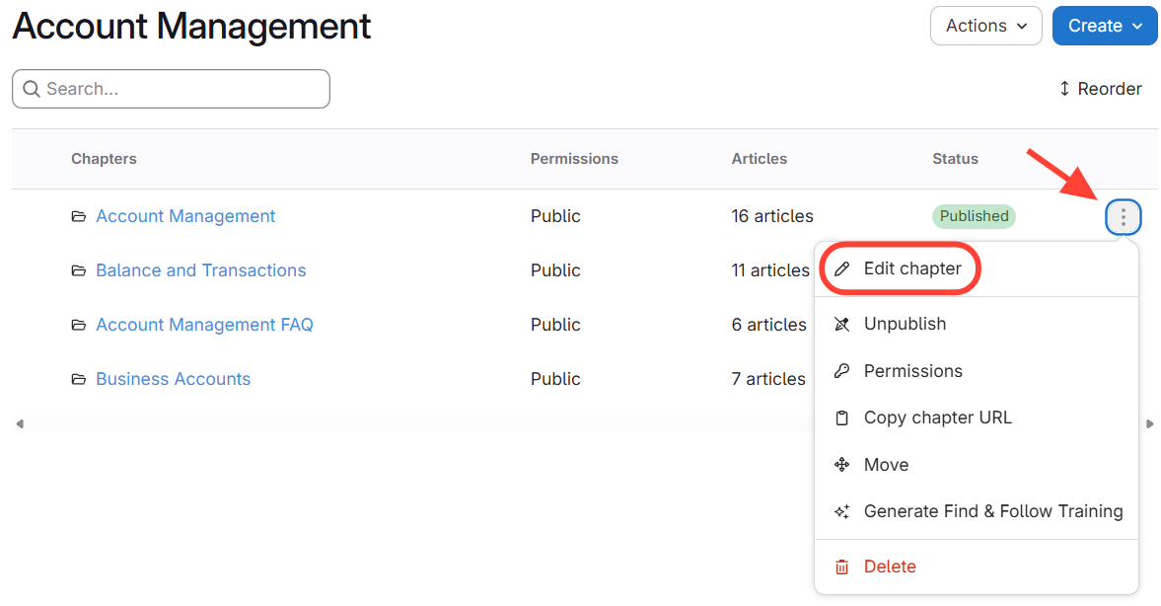This screenshot has height=606, width=1161.
Task: Click the three-dot menu for Account Management
Action: [x=1124, y=217]
